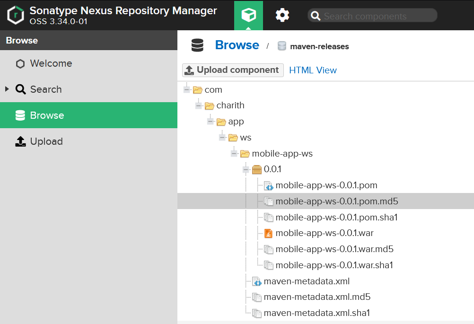Image resolution: width=474 pixels, height=324 pixels.
Task: Select the Browse sidebar item
Action: [x=88, y=115]
